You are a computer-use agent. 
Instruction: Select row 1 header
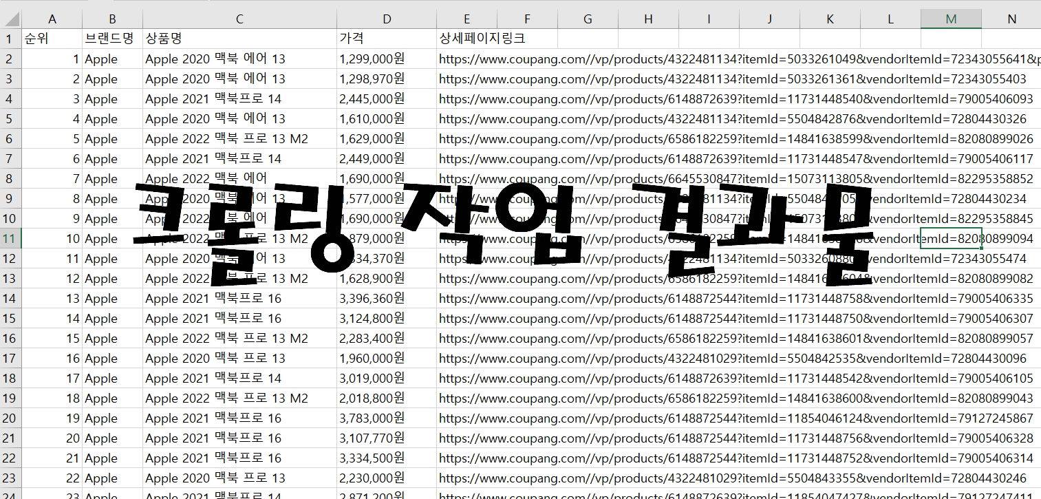click(x=10, y=39)
